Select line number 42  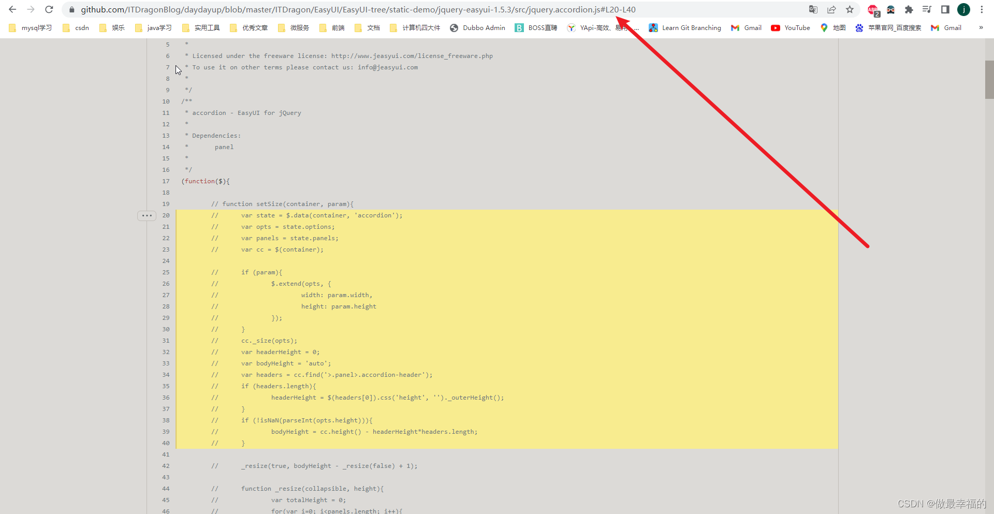pos(166,466)
